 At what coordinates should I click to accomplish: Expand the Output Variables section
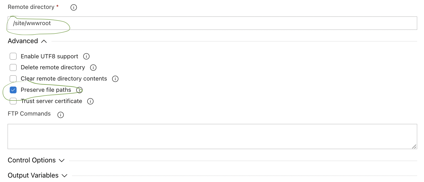pos(65,176)
